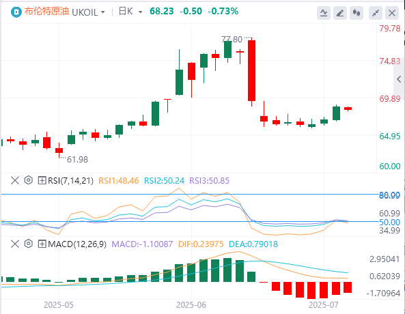
Task: Open the indicator line chart tool
Action: [x=324, y=13]
